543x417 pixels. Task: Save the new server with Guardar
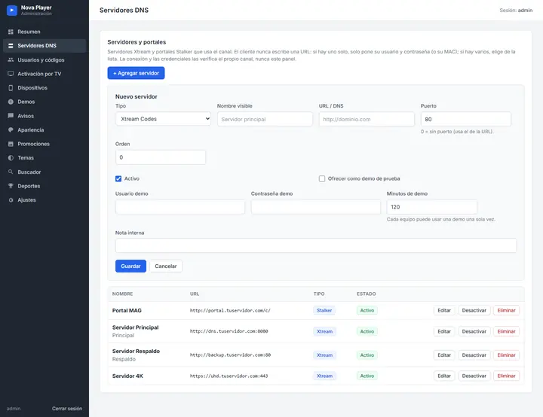tap(130, 266)
